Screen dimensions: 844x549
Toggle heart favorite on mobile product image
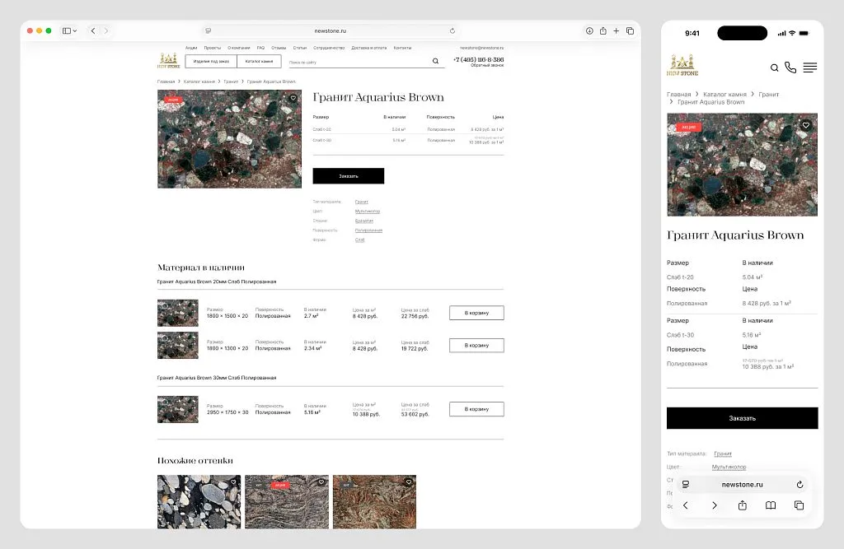806,125
